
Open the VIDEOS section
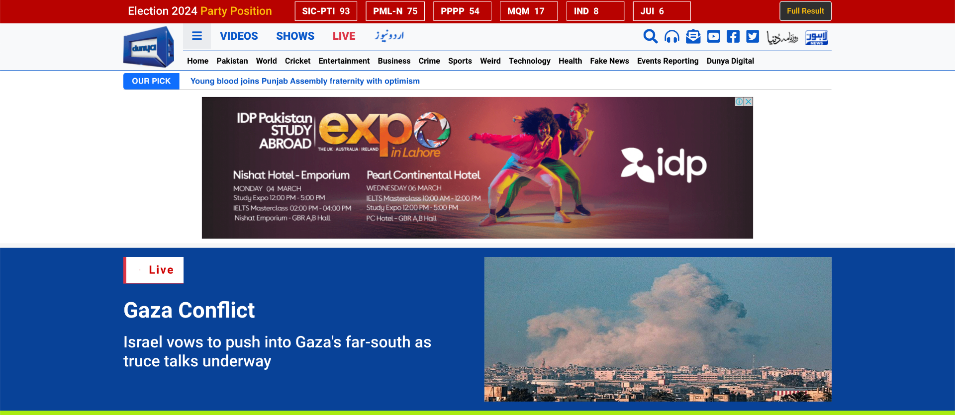pyautogui.click(x=239, y=36)
